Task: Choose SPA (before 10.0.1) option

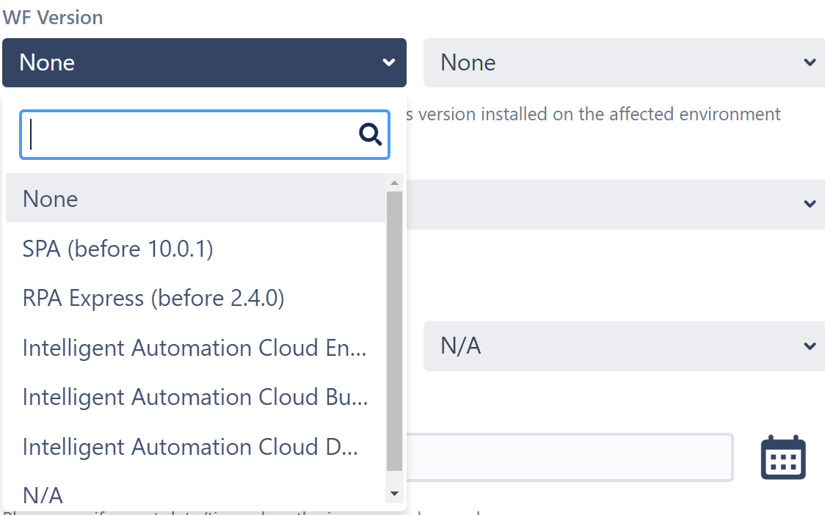Action: point(196,248)
